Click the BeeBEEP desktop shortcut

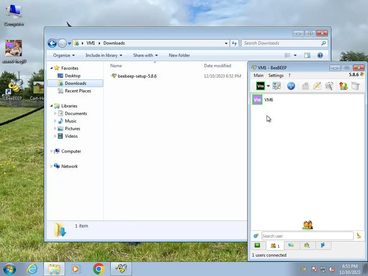[x=14, y=90]
